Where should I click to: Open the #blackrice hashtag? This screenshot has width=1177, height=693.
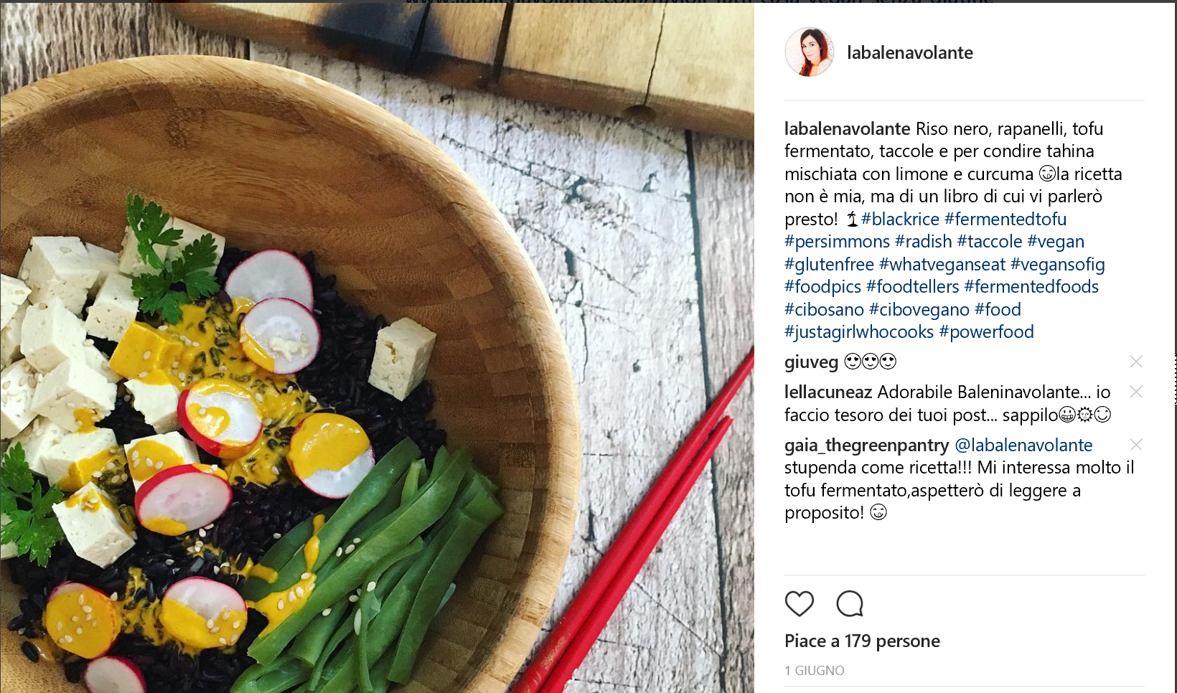pos(900,220)
